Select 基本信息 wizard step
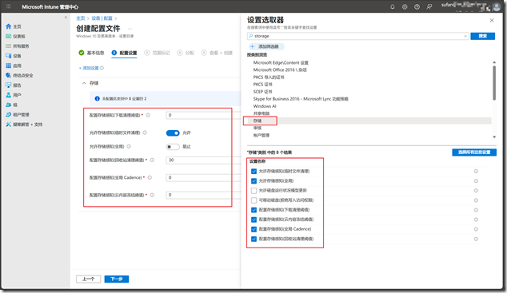The width and height of the screenshot is (507, 293). pos(91,53)
